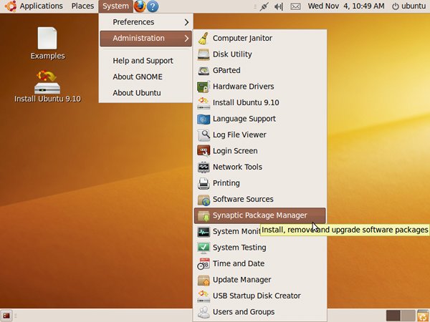Screen dimensions: 430x322
Task: Click the Time and Date label
Action: point(239,263)
